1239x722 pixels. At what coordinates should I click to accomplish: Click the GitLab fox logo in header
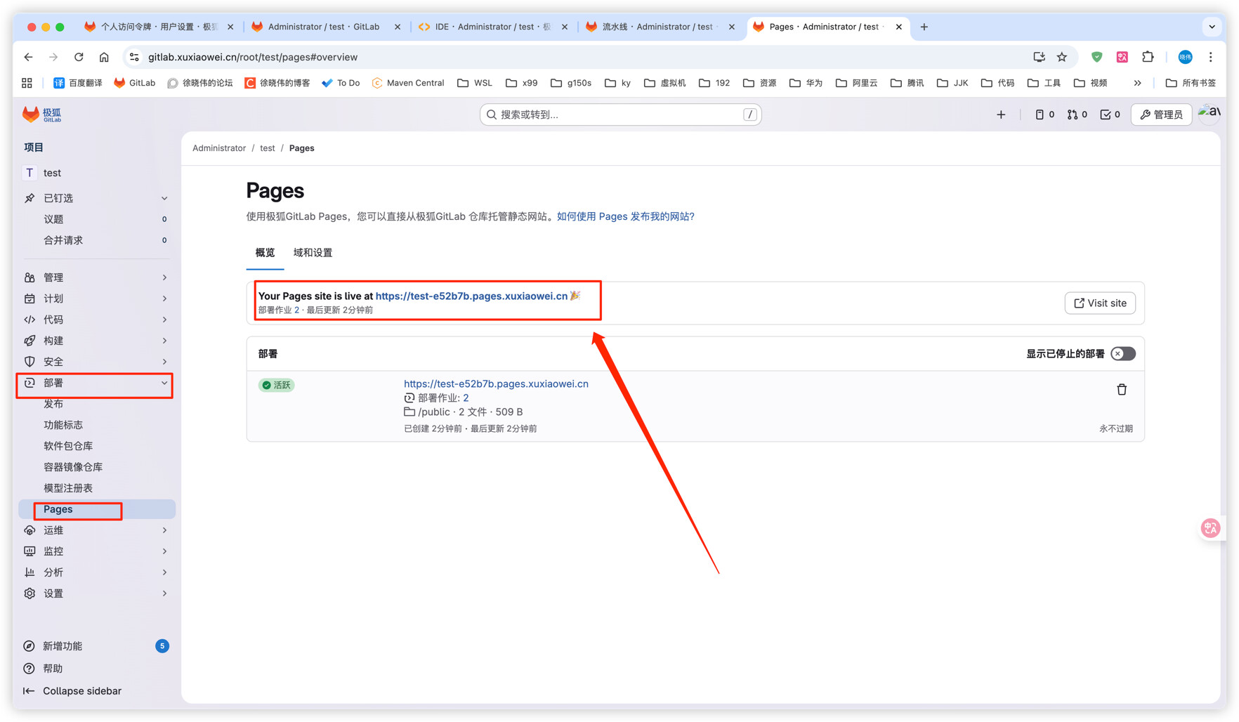31,114
